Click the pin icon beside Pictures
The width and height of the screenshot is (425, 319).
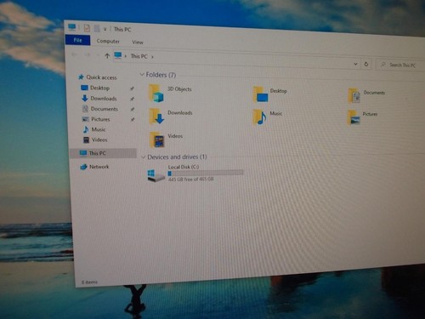pyautogui.click(x=133, y=120)
